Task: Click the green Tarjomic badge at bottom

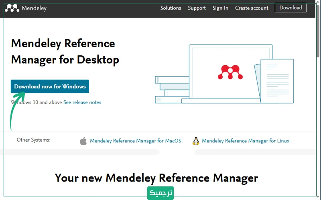Action: (160, 193)
